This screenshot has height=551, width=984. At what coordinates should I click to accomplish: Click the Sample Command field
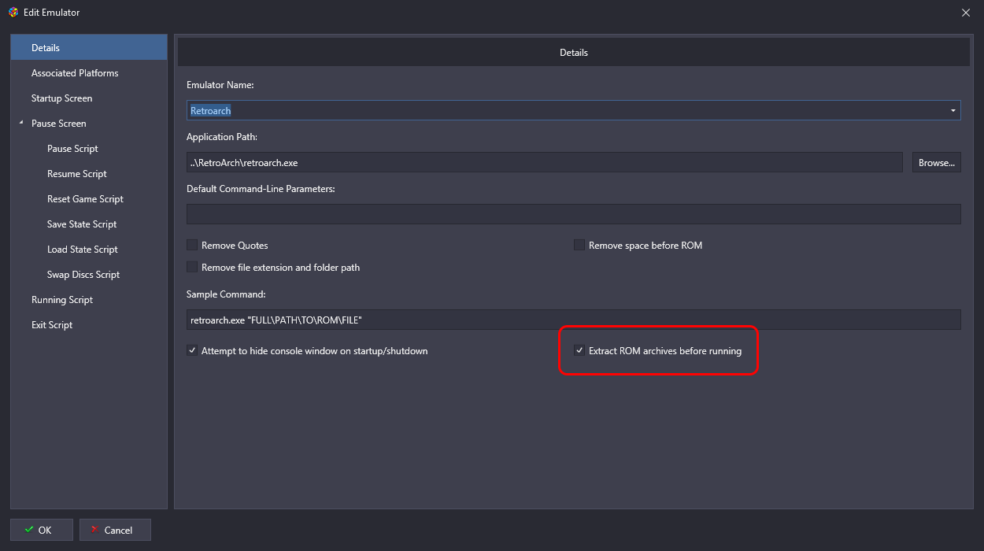pyautogui.click(x=573, y=320)
